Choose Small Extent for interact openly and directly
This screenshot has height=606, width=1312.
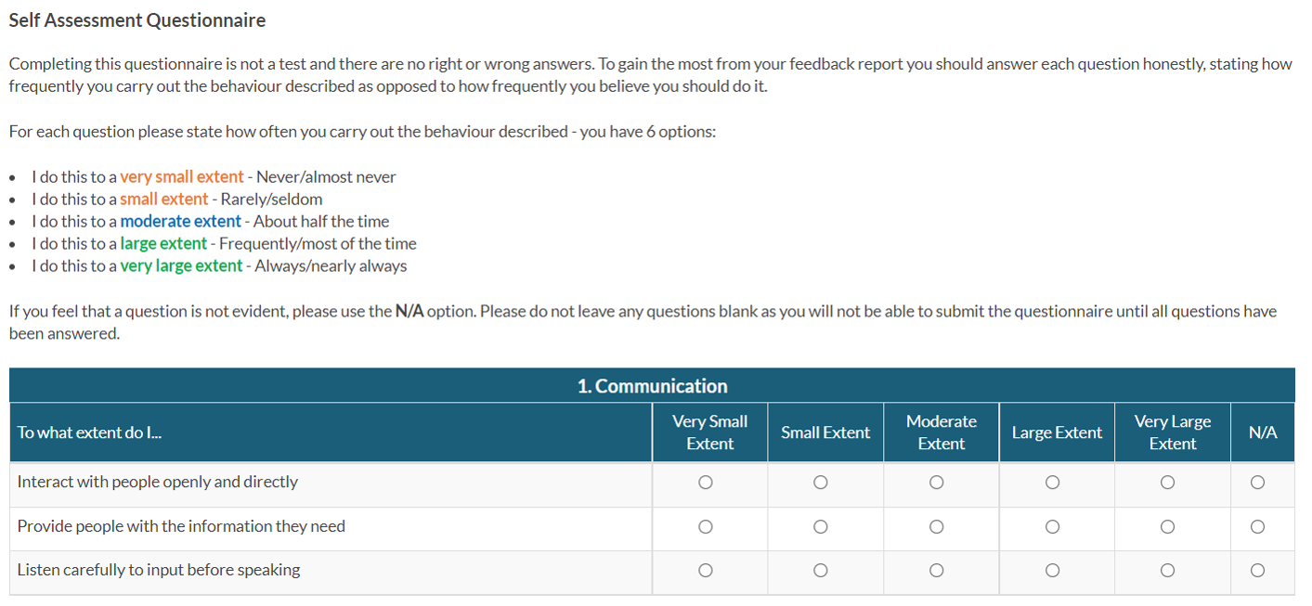pos(821,483)
